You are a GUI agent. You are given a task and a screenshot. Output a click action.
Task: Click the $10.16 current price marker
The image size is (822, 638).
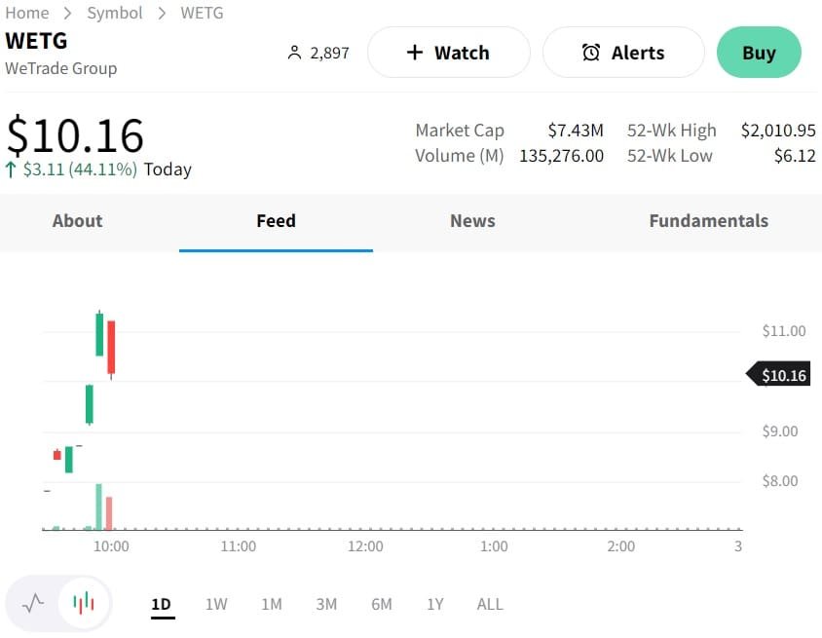pyautogui.click(x=783, y=375)
